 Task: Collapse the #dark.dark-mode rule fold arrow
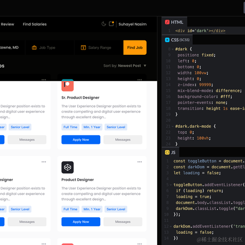tap(173, 126)
